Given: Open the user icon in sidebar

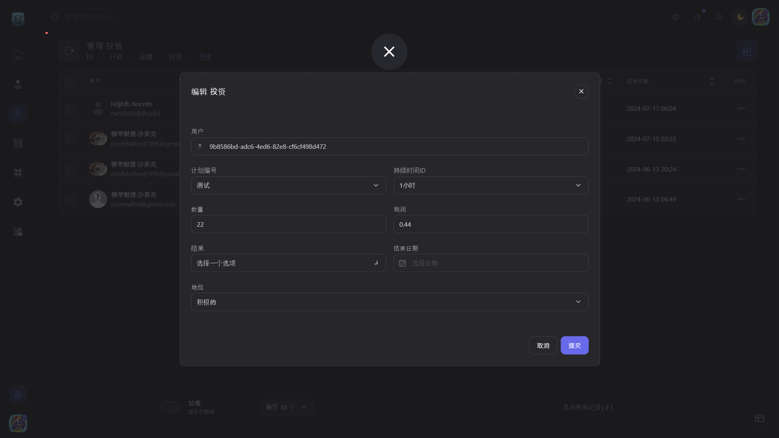Looking at the screenshot, I should click(x=18, y=84).
